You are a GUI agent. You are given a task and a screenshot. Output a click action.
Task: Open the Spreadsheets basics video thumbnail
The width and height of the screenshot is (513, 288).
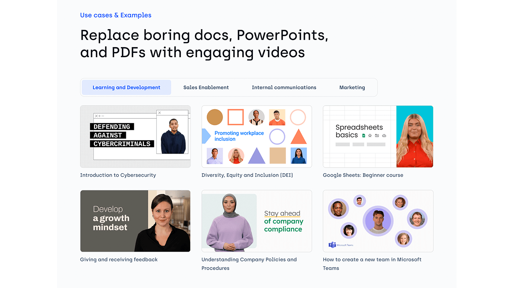pos(378,136)
